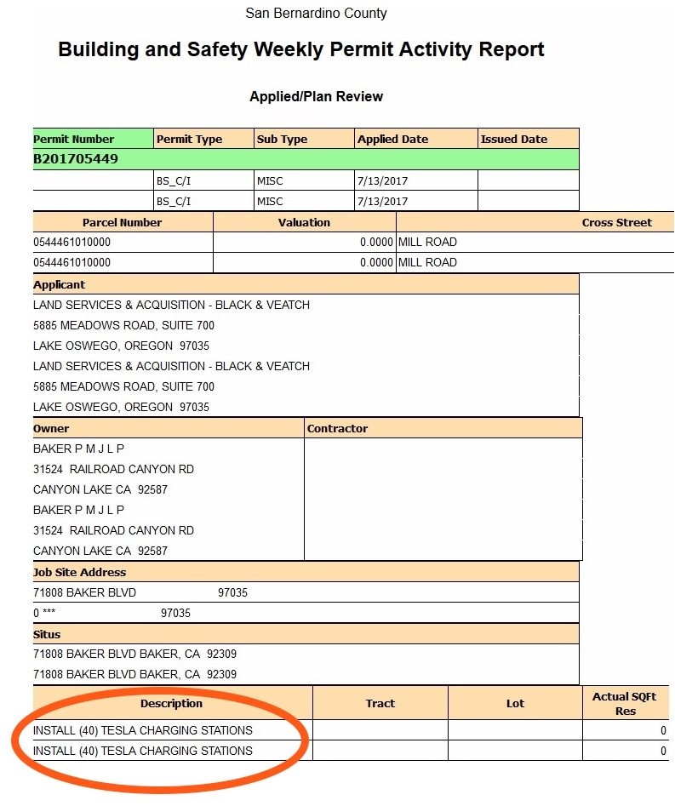
Task: Click the Job Site Address header
Action: pos(79,572)
